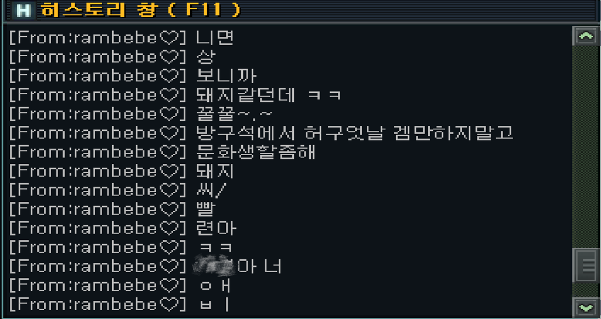The width and height of the screenshot is (601, 319).
Task: Click the scroll up arrow button
Action: point(586,36)
